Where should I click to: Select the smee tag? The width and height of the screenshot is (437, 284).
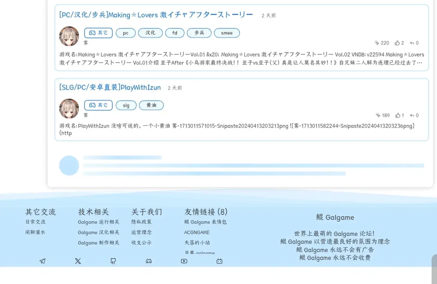(227, 33)
